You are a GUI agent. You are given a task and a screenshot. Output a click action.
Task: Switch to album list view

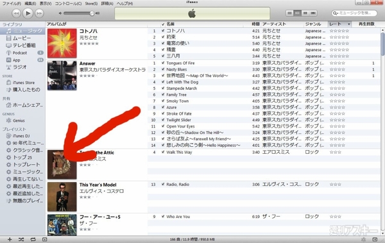(x=297, y=13)
